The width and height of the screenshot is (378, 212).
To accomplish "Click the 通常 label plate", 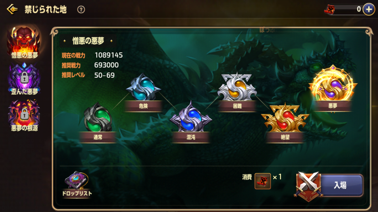I will point(98,137).
